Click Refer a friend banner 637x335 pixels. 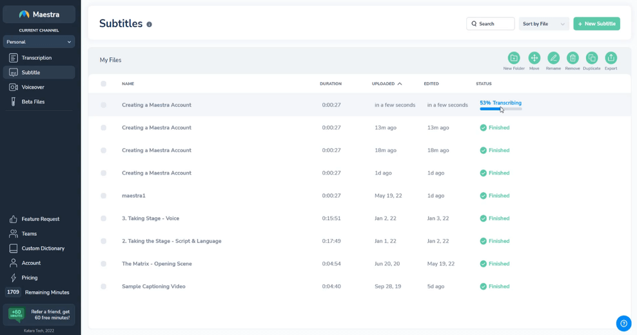[x=39, y=314]
